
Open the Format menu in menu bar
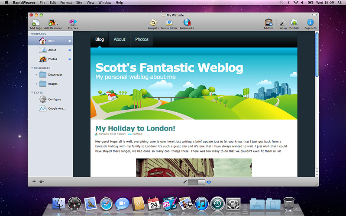66,3
